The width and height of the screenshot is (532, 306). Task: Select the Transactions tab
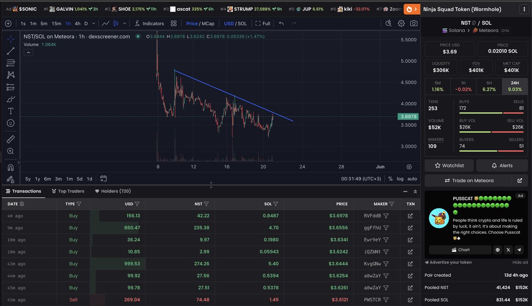click(x=23, y=191)
